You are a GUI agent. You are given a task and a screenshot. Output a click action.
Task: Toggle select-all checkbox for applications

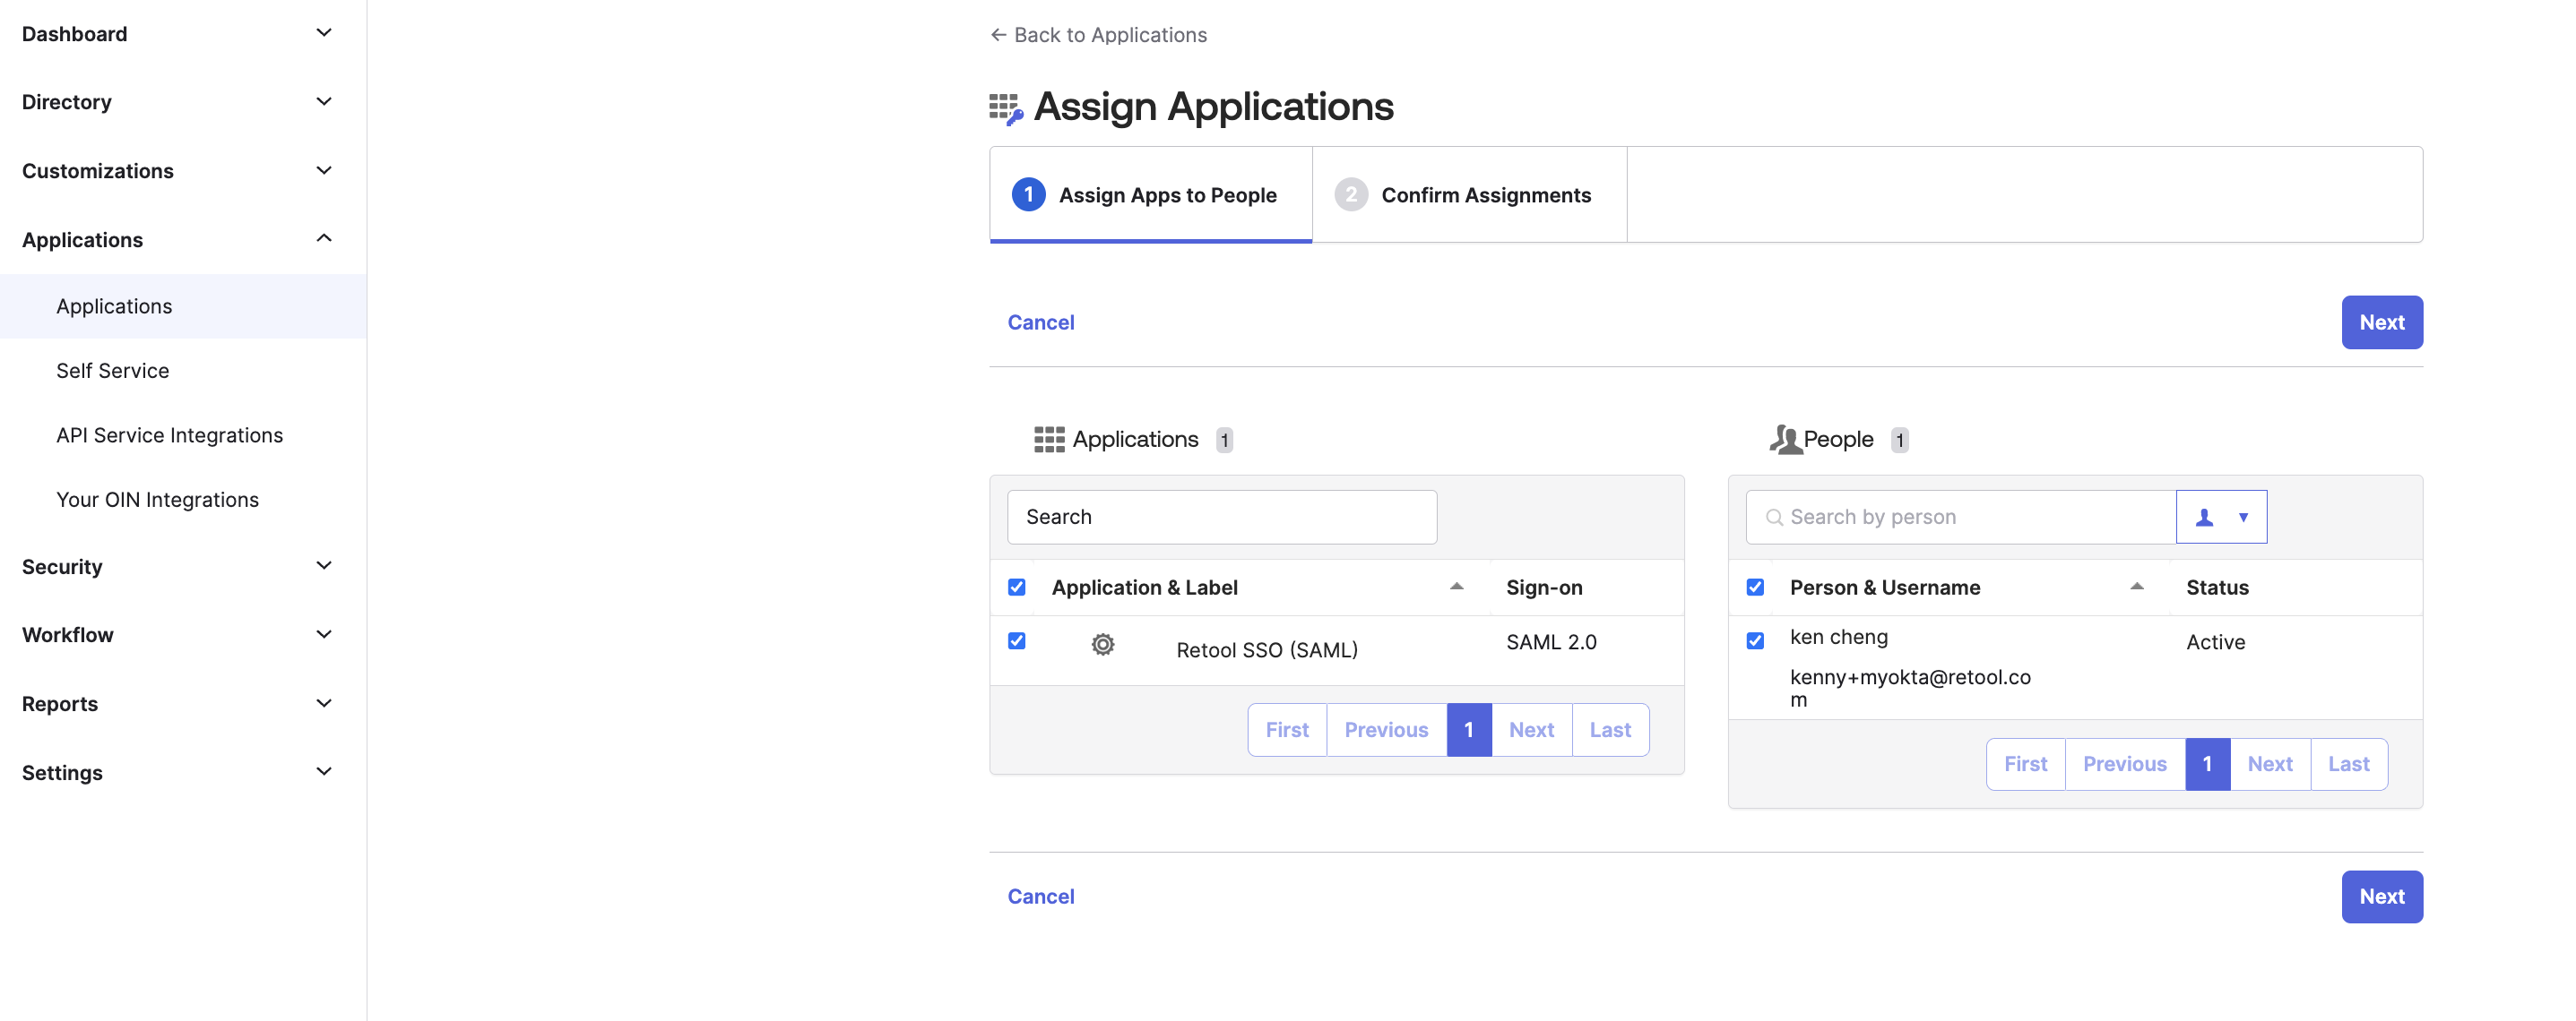coord(1016,588)
